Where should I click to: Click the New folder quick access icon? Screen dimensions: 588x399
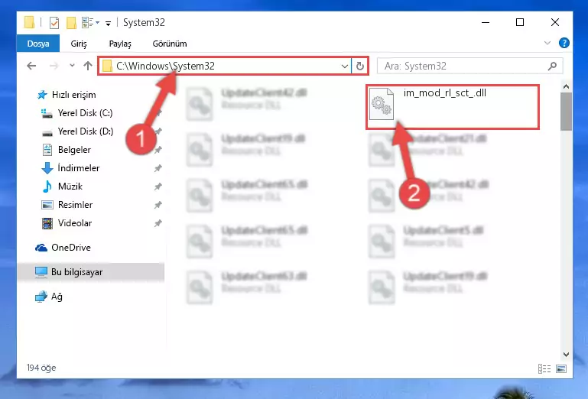71,22
